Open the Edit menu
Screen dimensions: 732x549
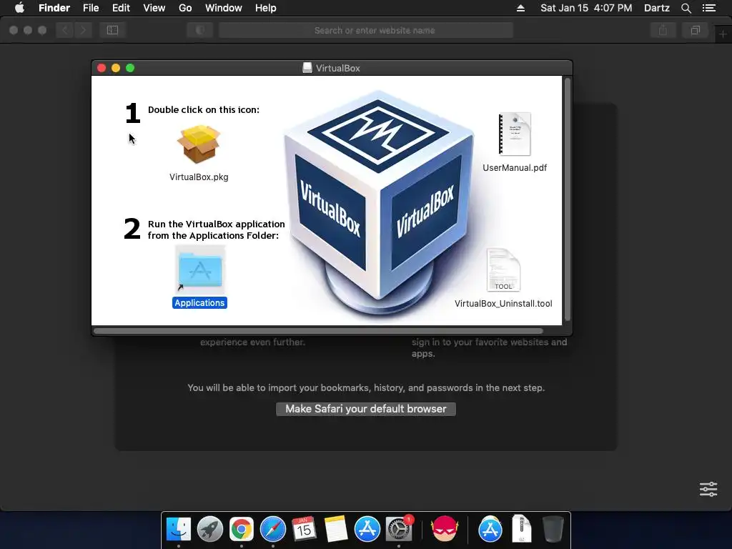(x=121, y=8)
